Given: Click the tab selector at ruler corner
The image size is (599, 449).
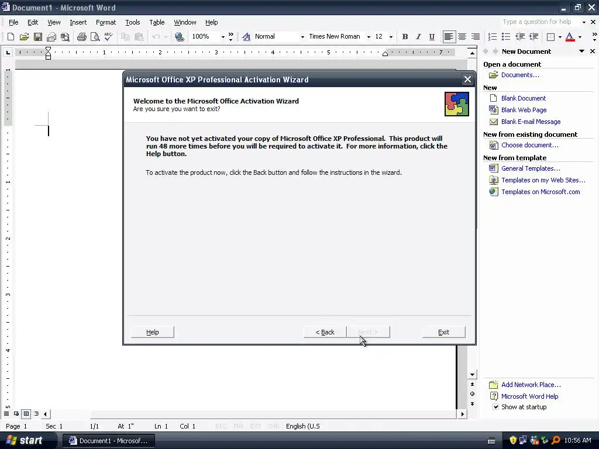Looking at the screenshot, I should pyautogui.click(x=8, y=52).
